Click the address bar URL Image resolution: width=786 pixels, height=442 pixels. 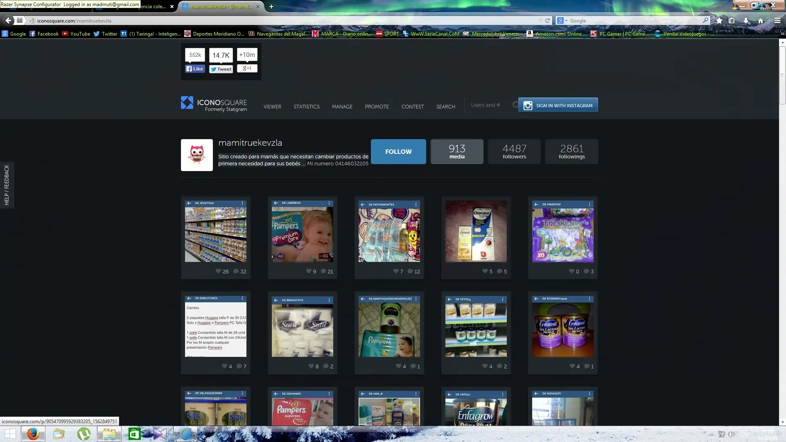(74, 21)
